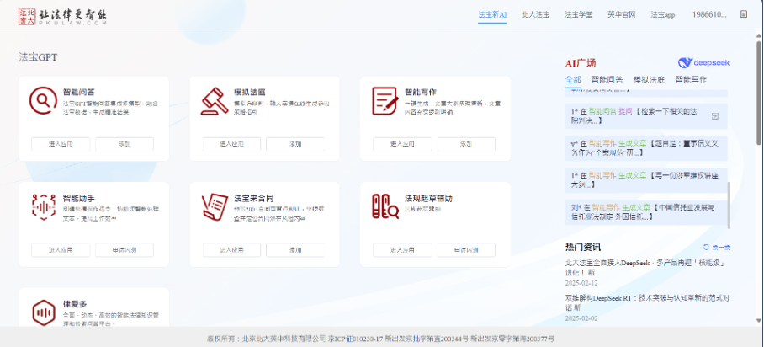Image resolution: width=764 pixels, height=347 pixels.
Task: Click the 律爱多 card title
Action: 75,304
